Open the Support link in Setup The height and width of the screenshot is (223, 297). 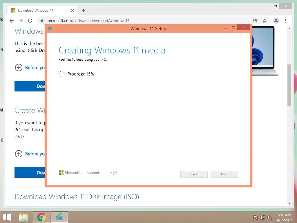[x=93, y=173]
